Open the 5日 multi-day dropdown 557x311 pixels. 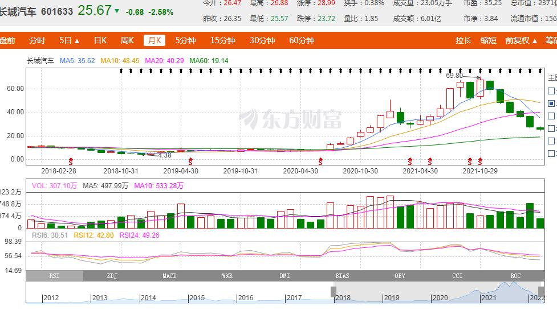point(70,40)
